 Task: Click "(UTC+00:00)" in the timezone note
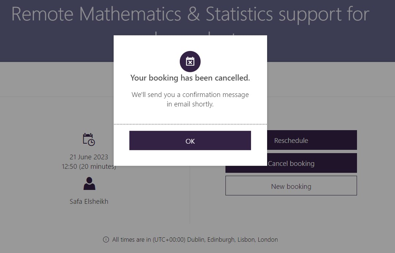168,240
